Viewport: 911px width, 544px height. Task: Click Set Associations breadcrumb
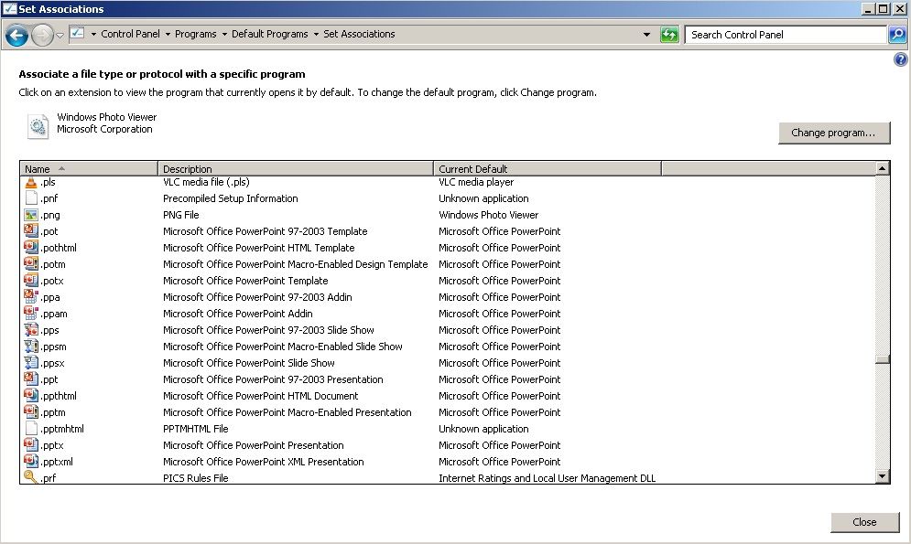359,34
